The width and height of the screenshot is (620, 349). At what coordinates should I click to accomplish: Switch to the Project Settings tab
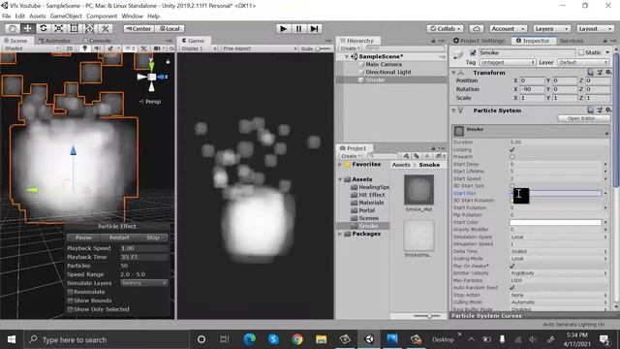coord(480,41)
